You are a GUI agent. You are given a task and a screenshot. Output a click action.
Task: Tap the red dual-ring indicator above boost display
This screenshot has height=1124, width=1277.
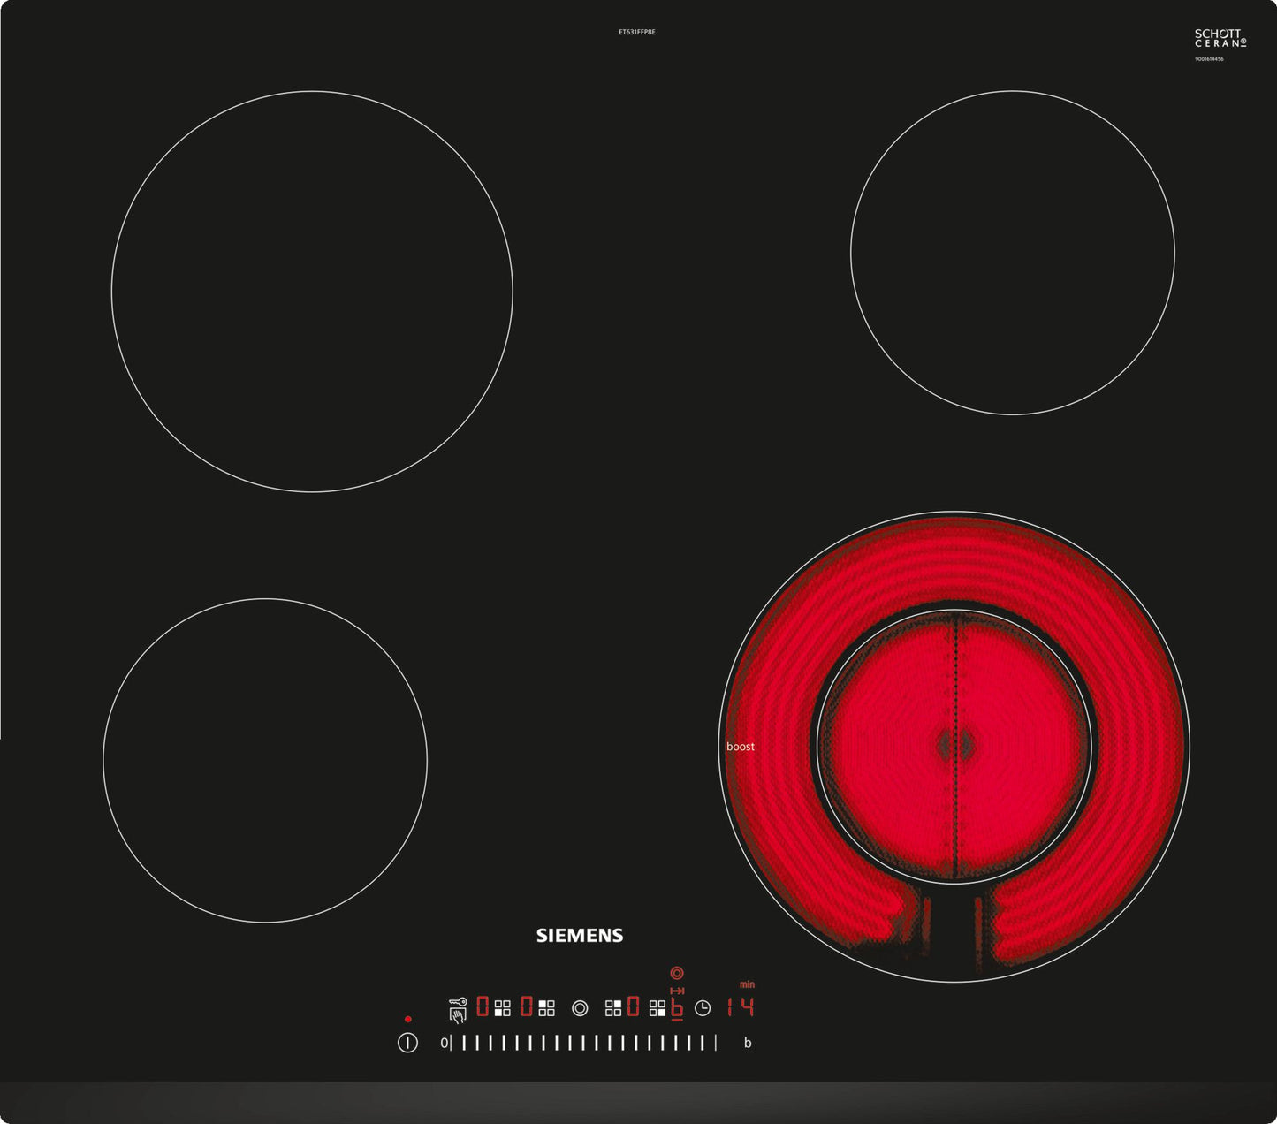pyautogui.click(x=677, y=973)
